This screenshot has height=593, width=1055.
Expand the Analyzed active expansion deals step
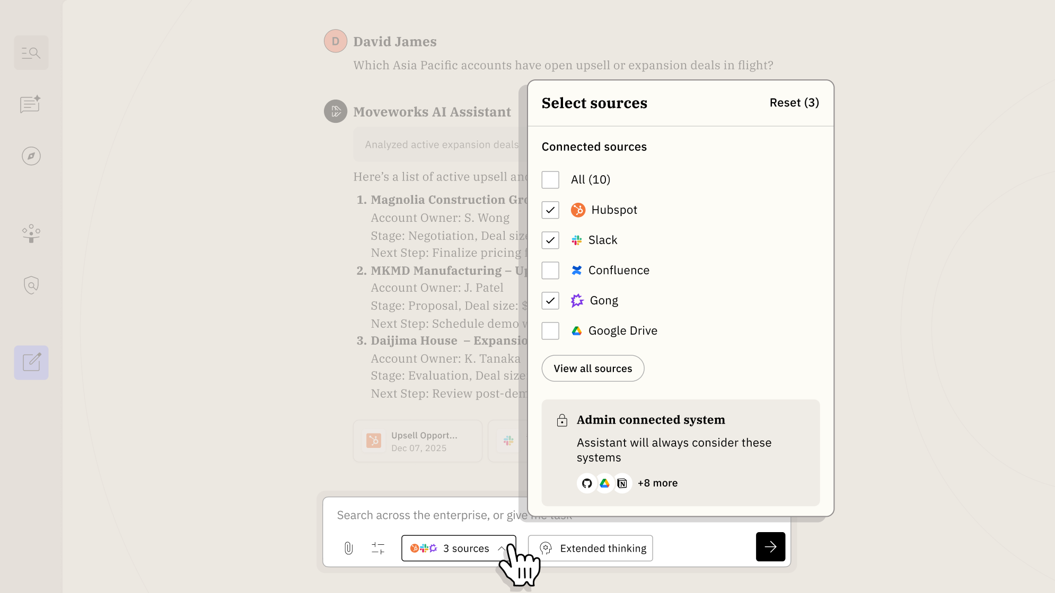point(441,145)
